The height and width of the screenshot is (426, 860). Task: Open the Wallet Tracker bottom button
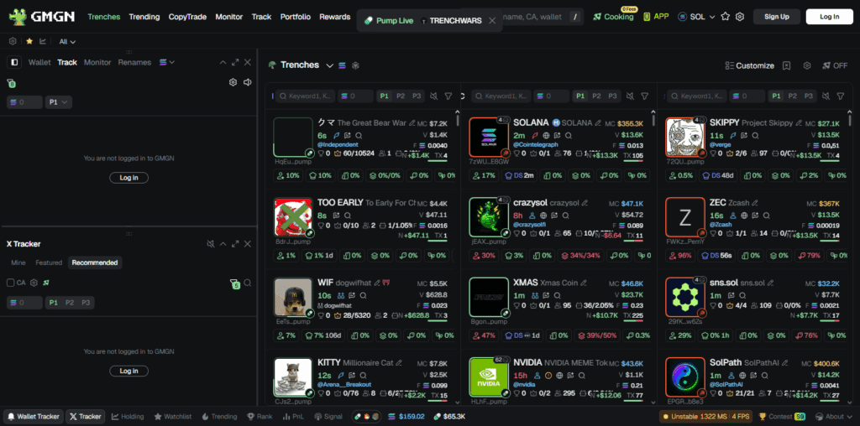click(x=34, y=417)
